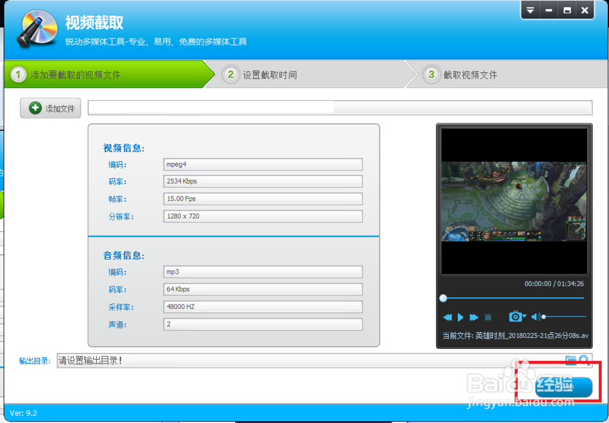Viewport: 609px width, 423px height.
Task: Click the file path field next to Add File
Action: 340,108
